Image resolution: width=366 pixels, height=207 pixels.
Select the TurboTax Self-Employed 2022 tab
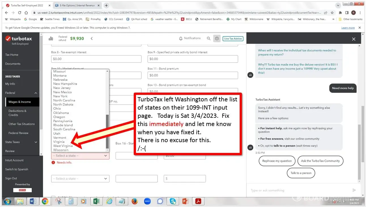click(x=27, y=5)
